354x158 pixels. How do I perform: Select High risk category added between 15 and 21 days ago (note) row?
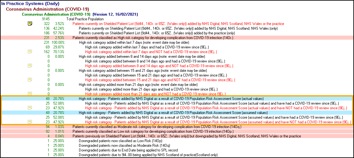(143, 71)
